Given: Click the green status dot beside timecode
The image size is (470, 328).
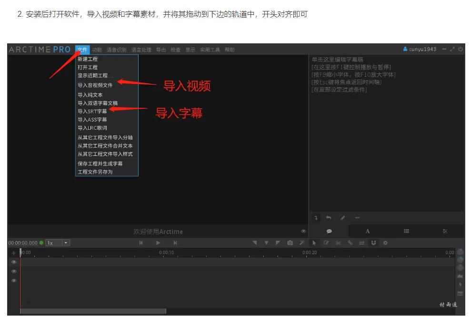Looking at the screenshot, I should 41,243.
